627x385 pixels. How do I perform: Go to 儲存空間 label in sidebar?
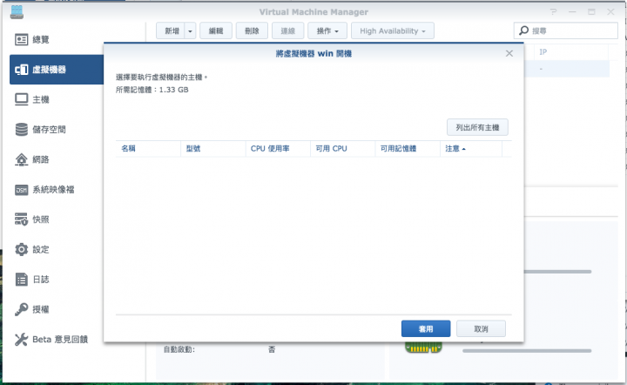[49, 130]
